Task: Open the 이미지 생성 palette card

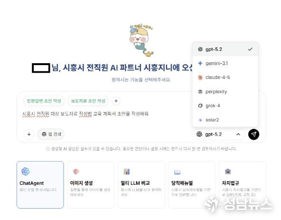Action: point(91,185)
